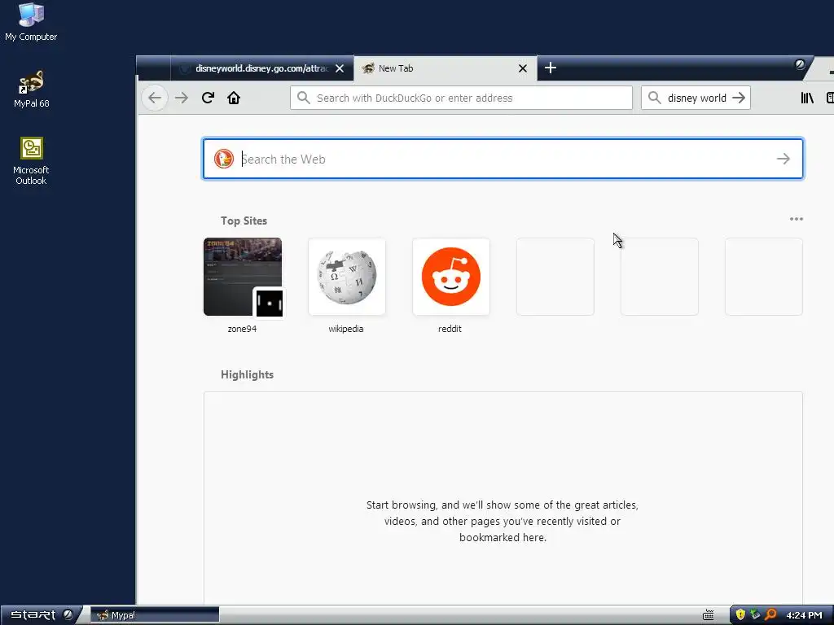
Task: Click the Top Sites heading
Action: pyautogui.click(x=244, y=221)
